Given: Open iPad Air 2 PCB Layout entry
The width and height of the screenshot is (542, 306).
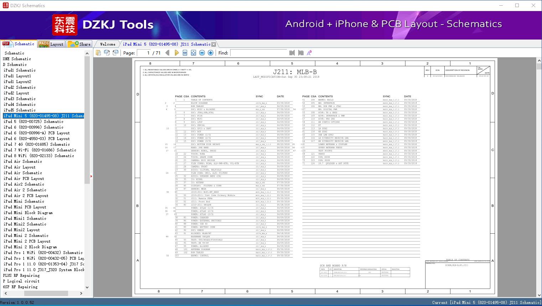Looking at the screenshot, I should (x=26, y=196).
